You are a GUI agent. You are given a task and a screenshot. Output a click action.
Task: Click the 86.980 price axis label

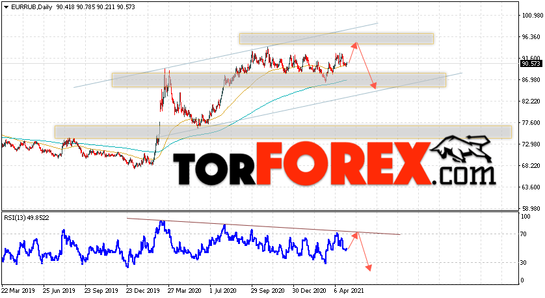pyautogui.click(x=532, y=80)
